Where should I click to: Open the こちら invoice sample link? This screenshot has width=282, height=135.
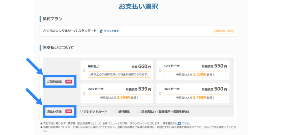coord(185,123)
